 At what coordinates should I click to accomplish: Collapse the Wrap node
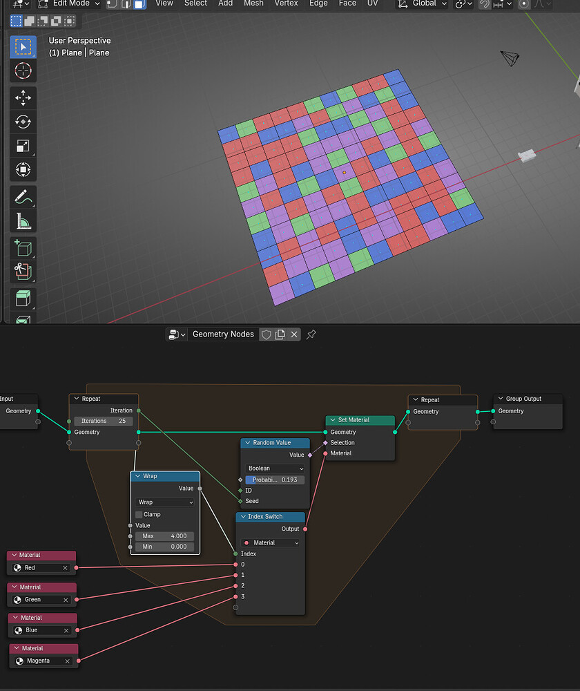coord(138,476)
